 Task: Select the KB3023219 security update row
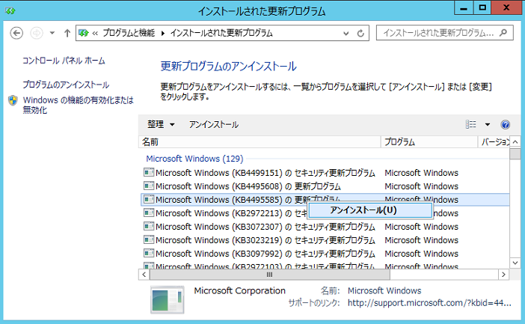[325, 240]
